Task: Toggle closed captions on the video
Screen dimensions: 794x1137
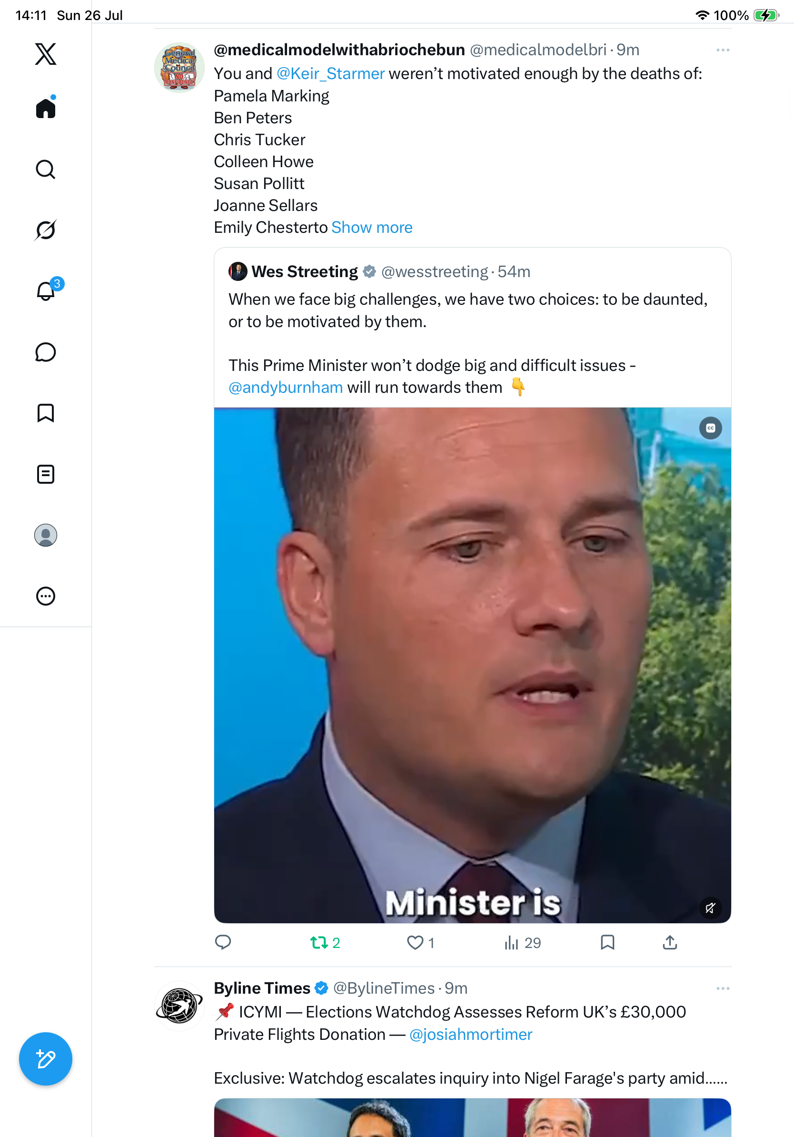Action: (x=710, y=428)
